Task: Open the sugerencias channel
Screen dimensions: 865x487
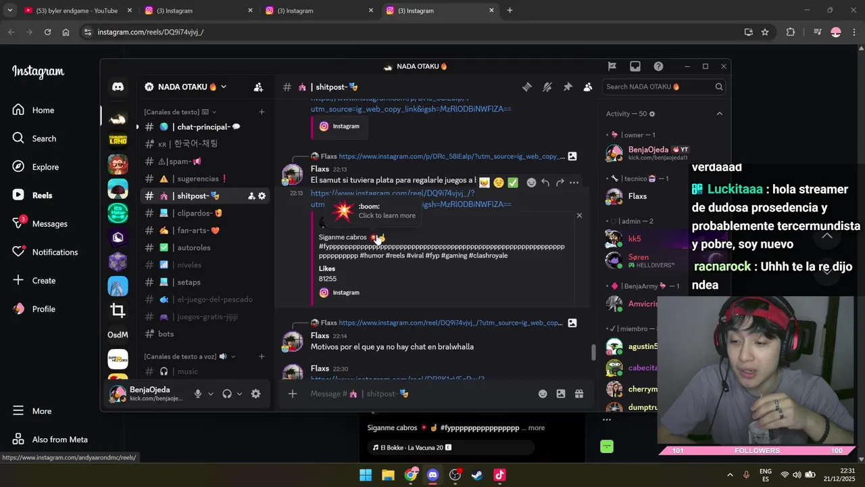Action: click(205, 179)
